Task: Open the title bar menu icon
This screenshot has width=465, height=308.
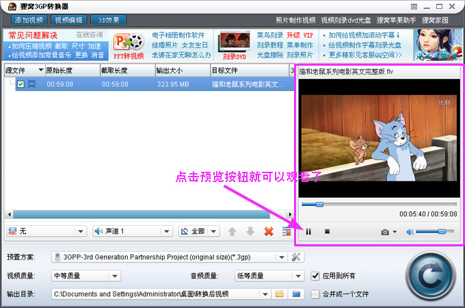Action: (x=414, y=7)
